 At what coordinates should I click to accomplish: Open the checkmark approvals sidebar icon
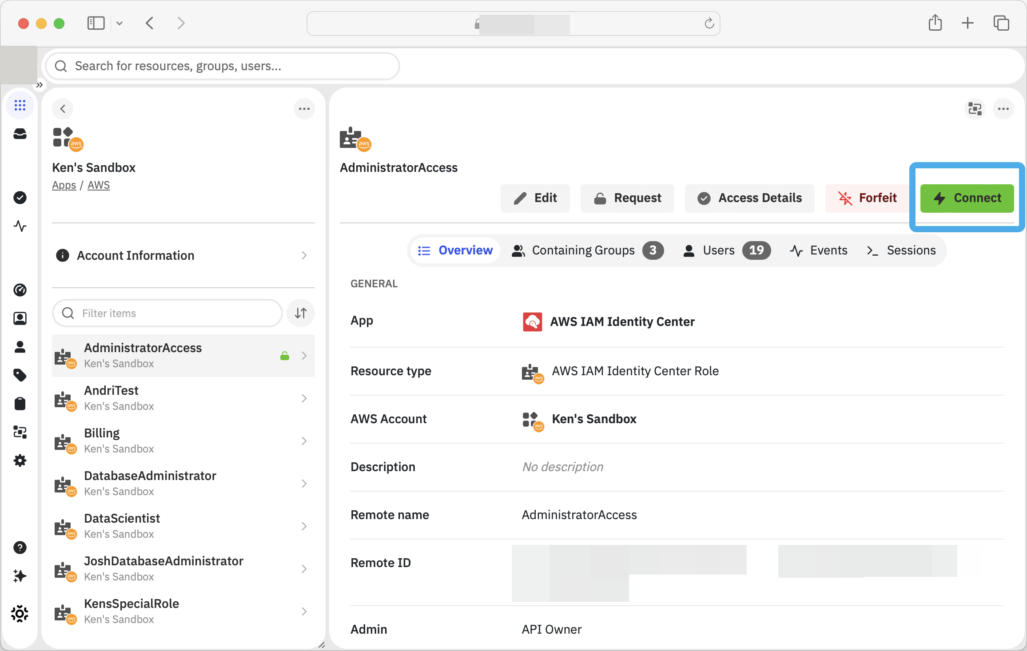(20, 198)
